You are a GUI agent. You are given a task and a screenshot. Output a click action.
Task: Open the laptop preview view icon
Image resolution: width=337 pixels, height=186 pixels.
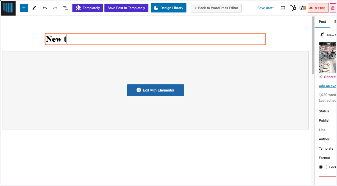pos(283,8)
